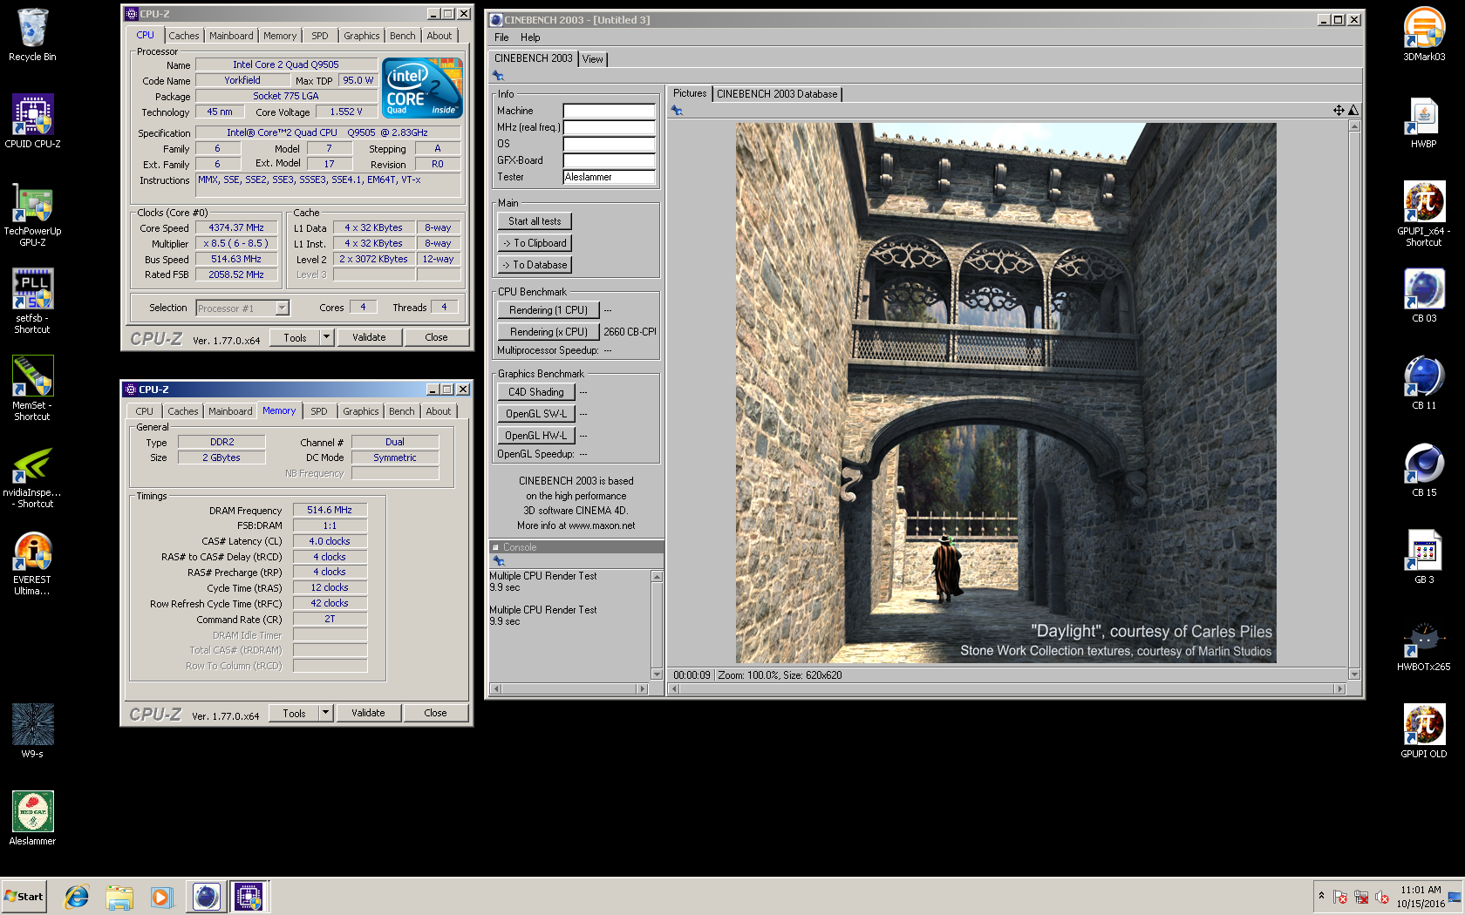Select the View tab in Cinebench
Viewport: 1465px width, 915px height.
pyautogui.click(x=593, y=59)
